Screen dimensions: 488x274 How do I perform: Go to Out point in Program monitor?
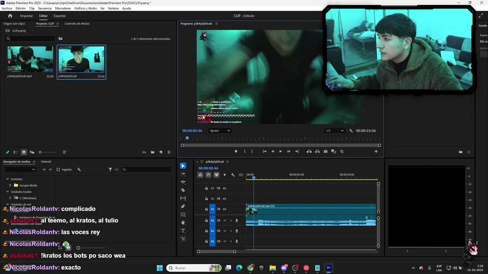[297, 151]
